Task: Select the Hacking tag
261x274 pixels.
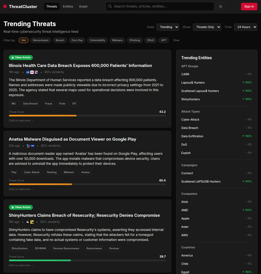Action: point(51,172)
